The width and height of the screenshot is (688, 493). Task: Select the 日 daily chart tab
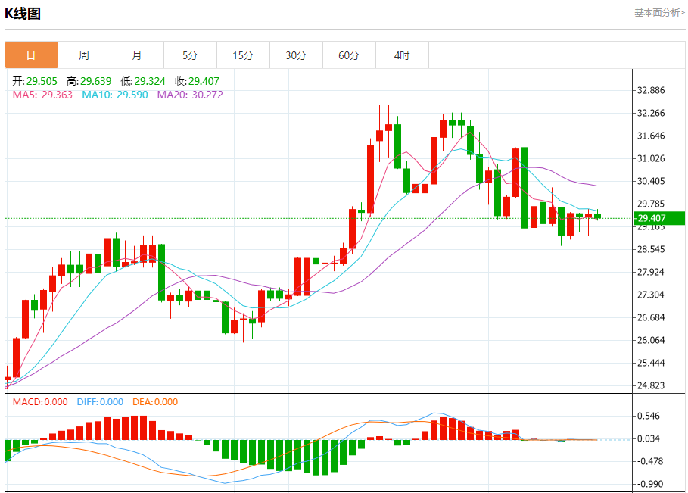31,55
